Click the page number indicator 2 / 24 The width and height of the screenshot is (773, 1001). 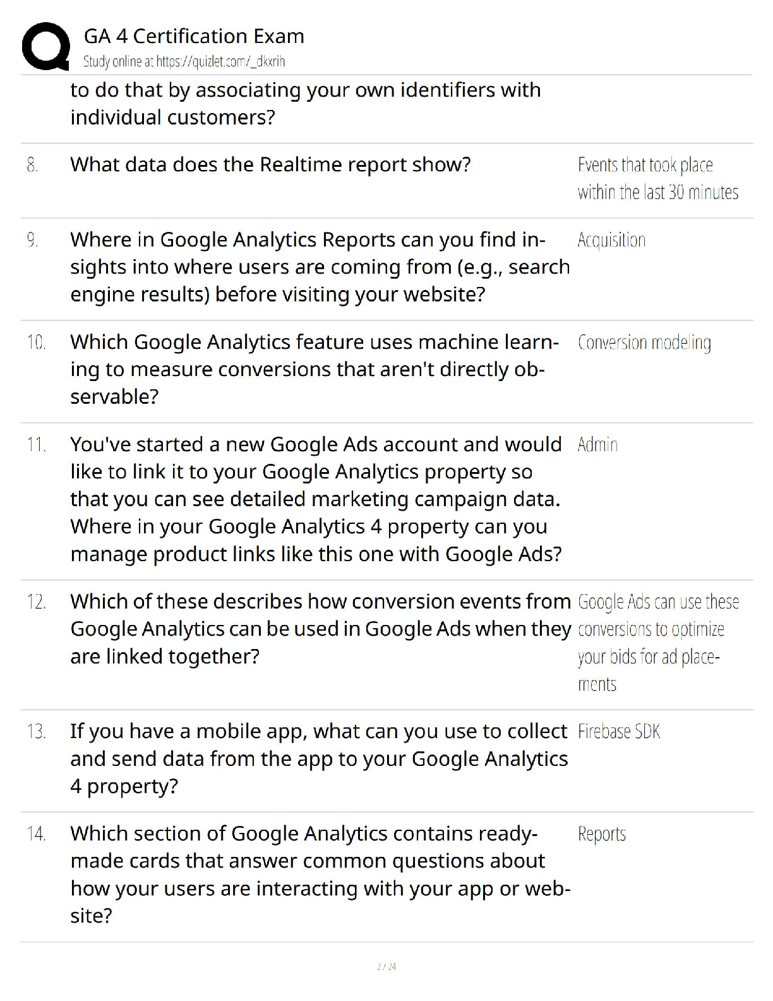(386, 966)
